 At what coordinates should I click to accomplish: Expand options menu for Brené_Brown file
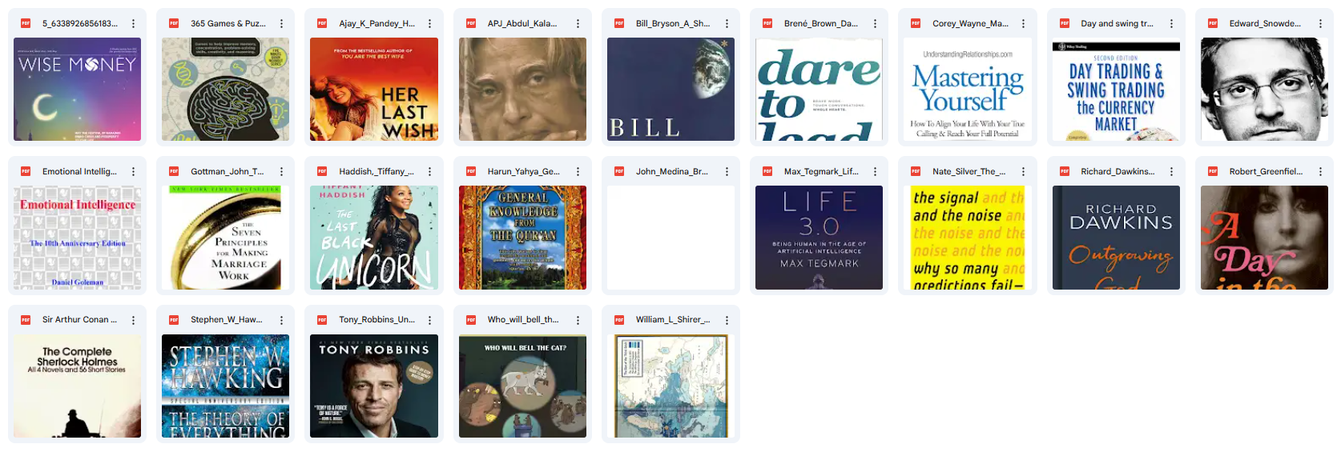[875, 24]
